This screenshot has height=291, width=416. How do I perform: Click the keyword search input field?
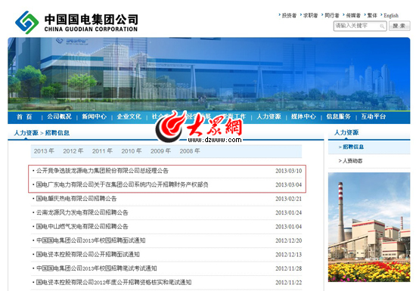tap(360, 26)
